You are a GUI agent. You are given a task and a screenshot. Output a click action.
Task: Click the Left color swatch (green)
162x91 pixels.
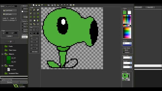tap(125, 13)
